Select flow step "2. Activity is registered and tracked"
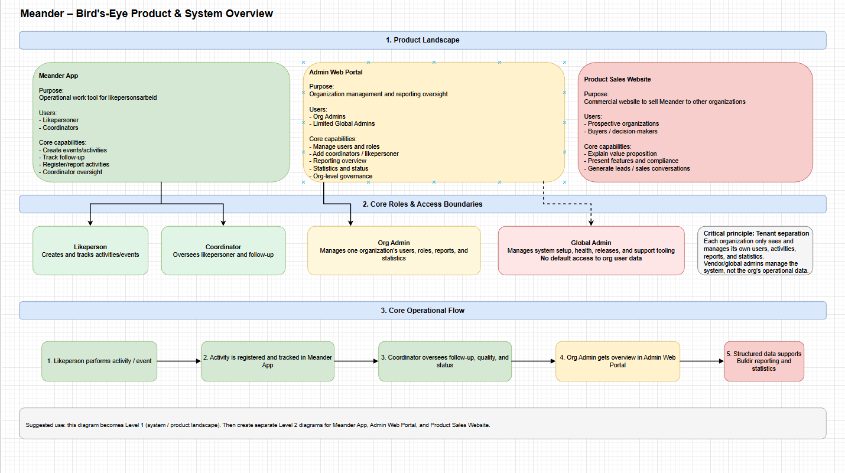Viewport: 845px width, 473px height. (x=268, y=361)
